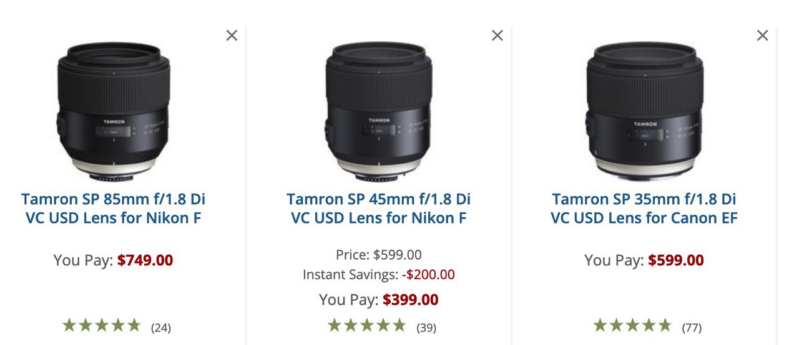Remove the 85mm Nikon lens from comparison
Image resolution: width=799 pixels, height=345 pixels.
click(x=232, y=35)
